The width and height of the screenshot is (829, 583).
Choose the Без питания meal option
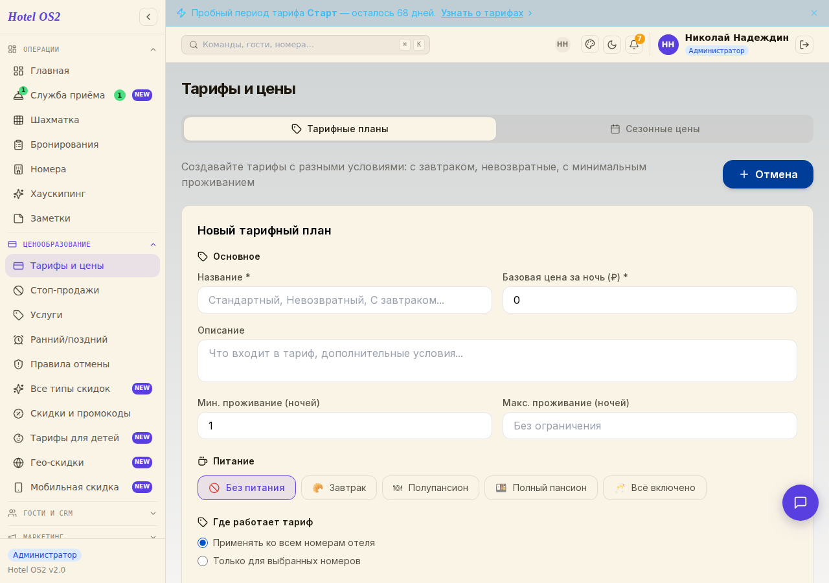(247, 488)
